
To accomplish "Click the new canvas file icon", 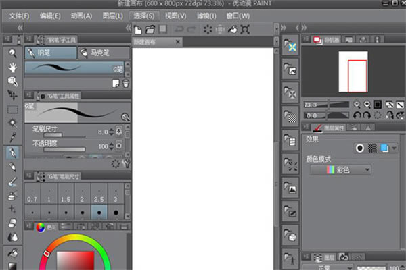I will click(138, 30).
